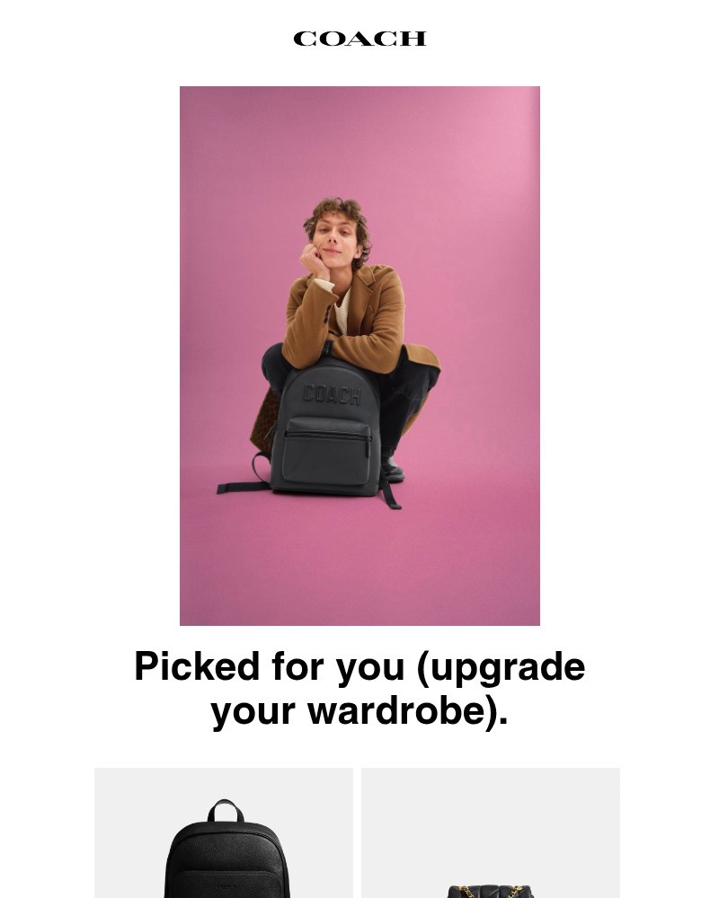The height and width of the screenshot is (898, 719).
Task: Open the quilted bag product tile
Action: coord(490,832)
